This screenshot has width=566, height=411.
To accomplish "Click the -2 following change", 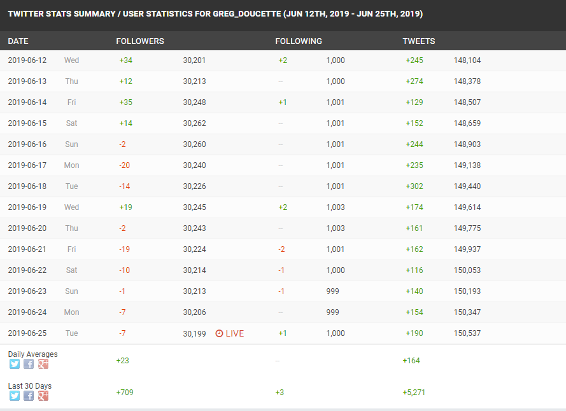I will (281, 249).
